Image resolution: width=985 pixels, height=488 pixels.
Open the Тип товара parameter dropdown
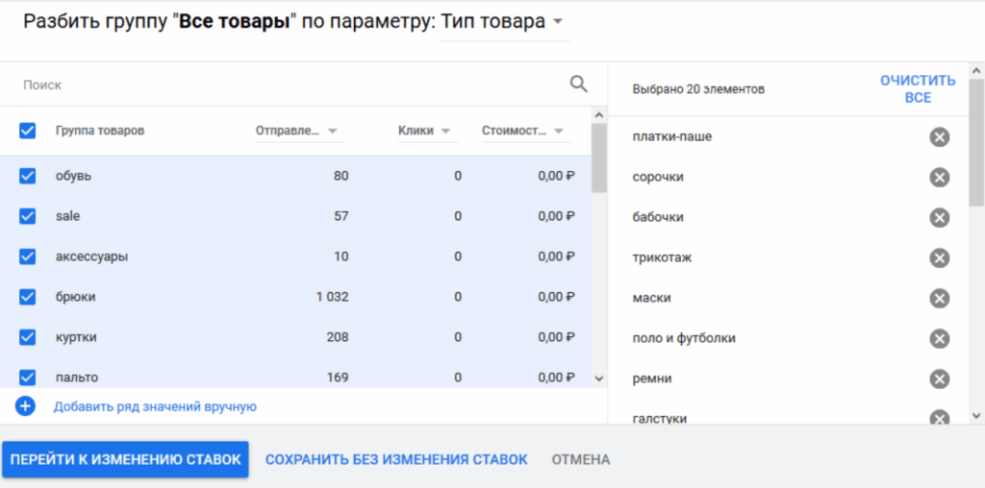click(x=503, y=22)
